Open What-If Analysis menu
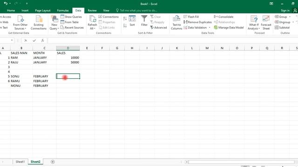298x167 pixels. click(x=254, y=23)
